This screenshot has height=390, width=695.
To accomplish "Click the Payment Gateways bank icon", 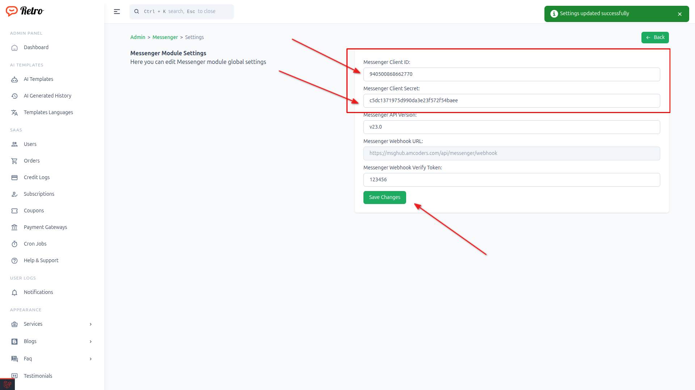I will 14,227.
